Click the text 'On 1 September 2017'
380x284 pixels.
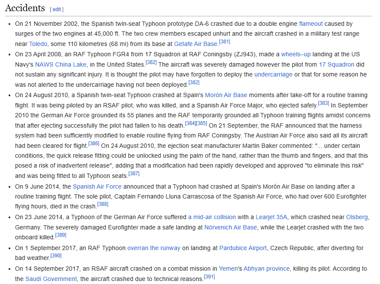(45, 248)
